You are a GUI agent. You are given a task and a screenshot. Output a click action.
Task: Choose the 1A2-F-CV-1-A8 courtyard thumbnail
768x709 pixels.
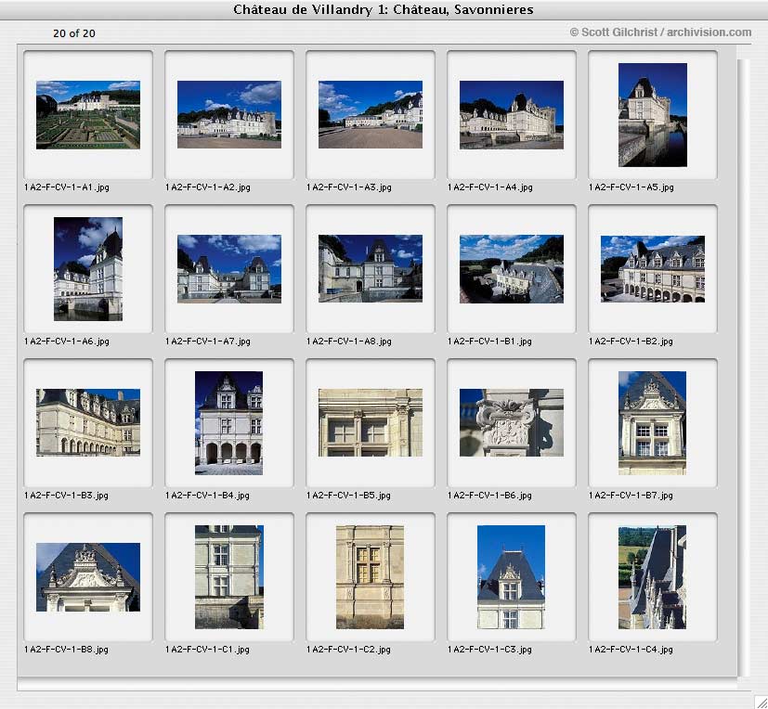[x=371, y=268]
